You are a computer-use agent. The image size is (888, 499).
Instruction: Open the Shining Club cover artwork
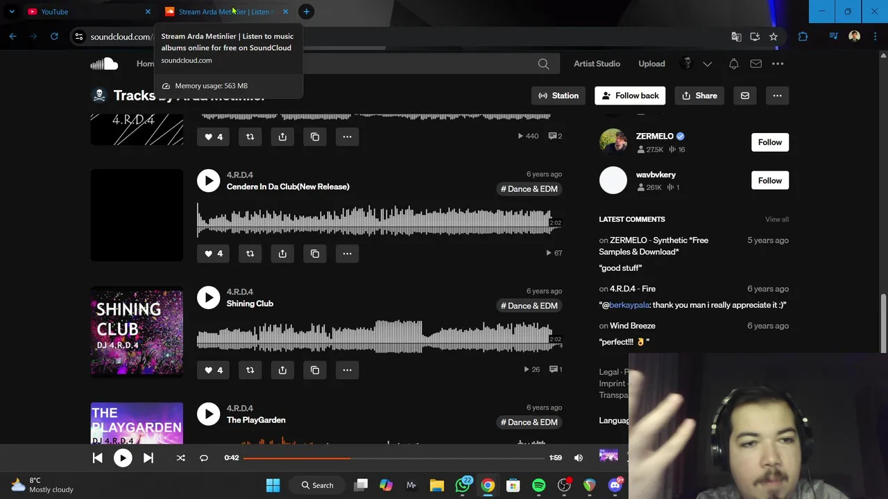coord(137,332)
